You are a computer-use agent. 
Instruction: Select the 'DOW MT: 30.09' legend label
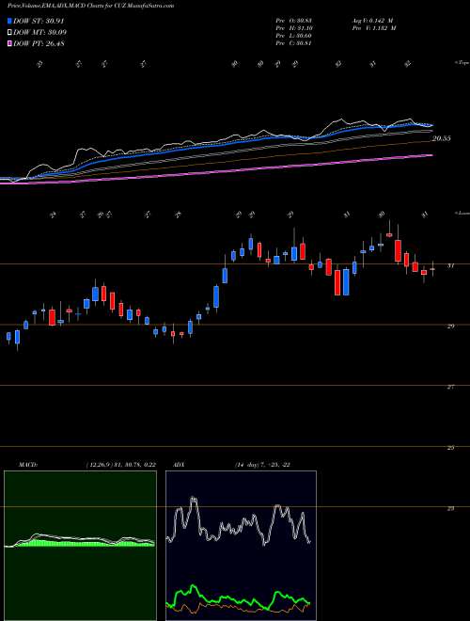[39, 33]
